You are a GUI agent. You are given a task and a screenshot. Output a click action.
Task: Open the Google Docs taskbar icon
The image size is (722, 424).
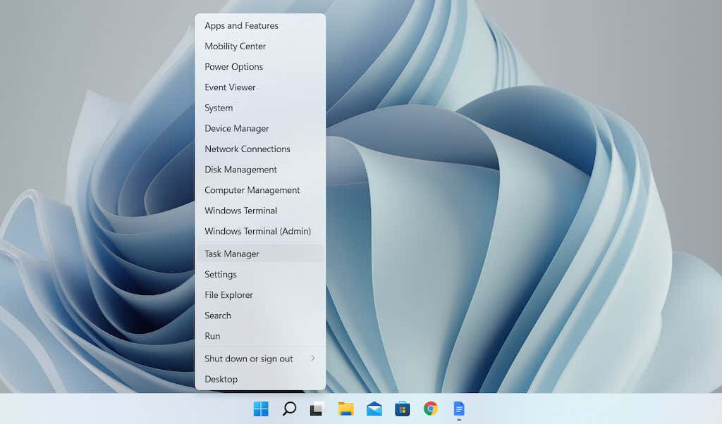[459, 409]
